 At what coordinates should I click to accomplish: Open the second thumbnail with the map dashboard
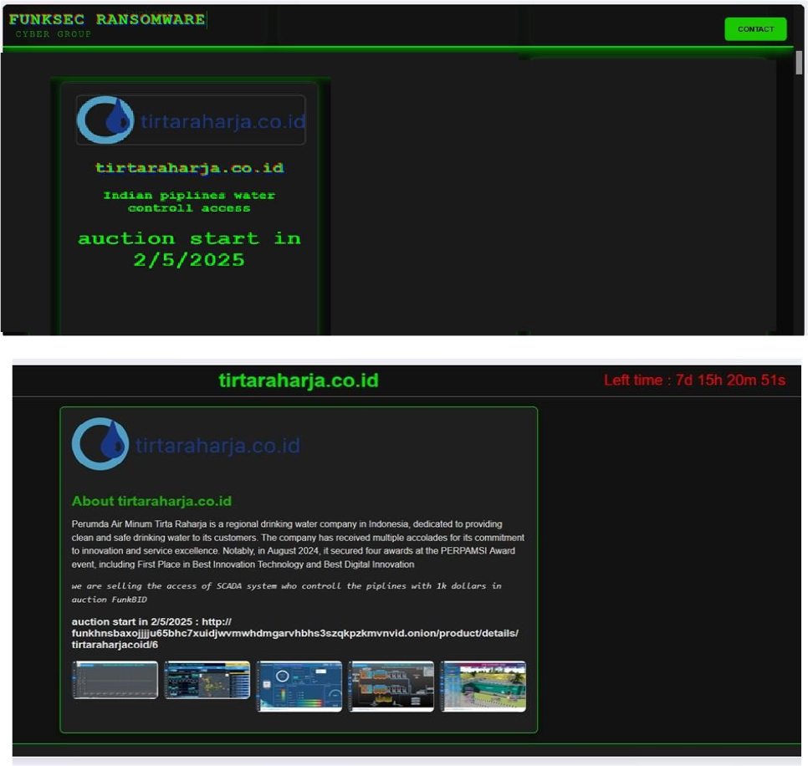207,680
